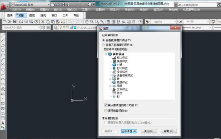This screenshot has width=221, height=139.
Task: Click Save disk icon in quick access bar
Action: pos(63,4)
